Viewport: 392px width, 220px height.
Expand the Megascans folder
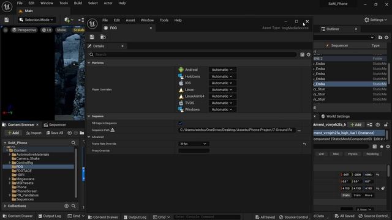(10, 179)
